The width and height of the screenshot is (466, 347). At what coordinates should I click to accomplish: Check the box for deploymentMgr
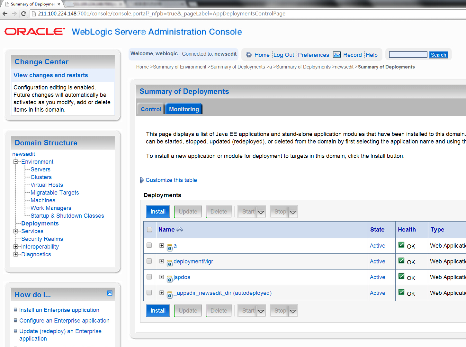[x=149, y=261]
